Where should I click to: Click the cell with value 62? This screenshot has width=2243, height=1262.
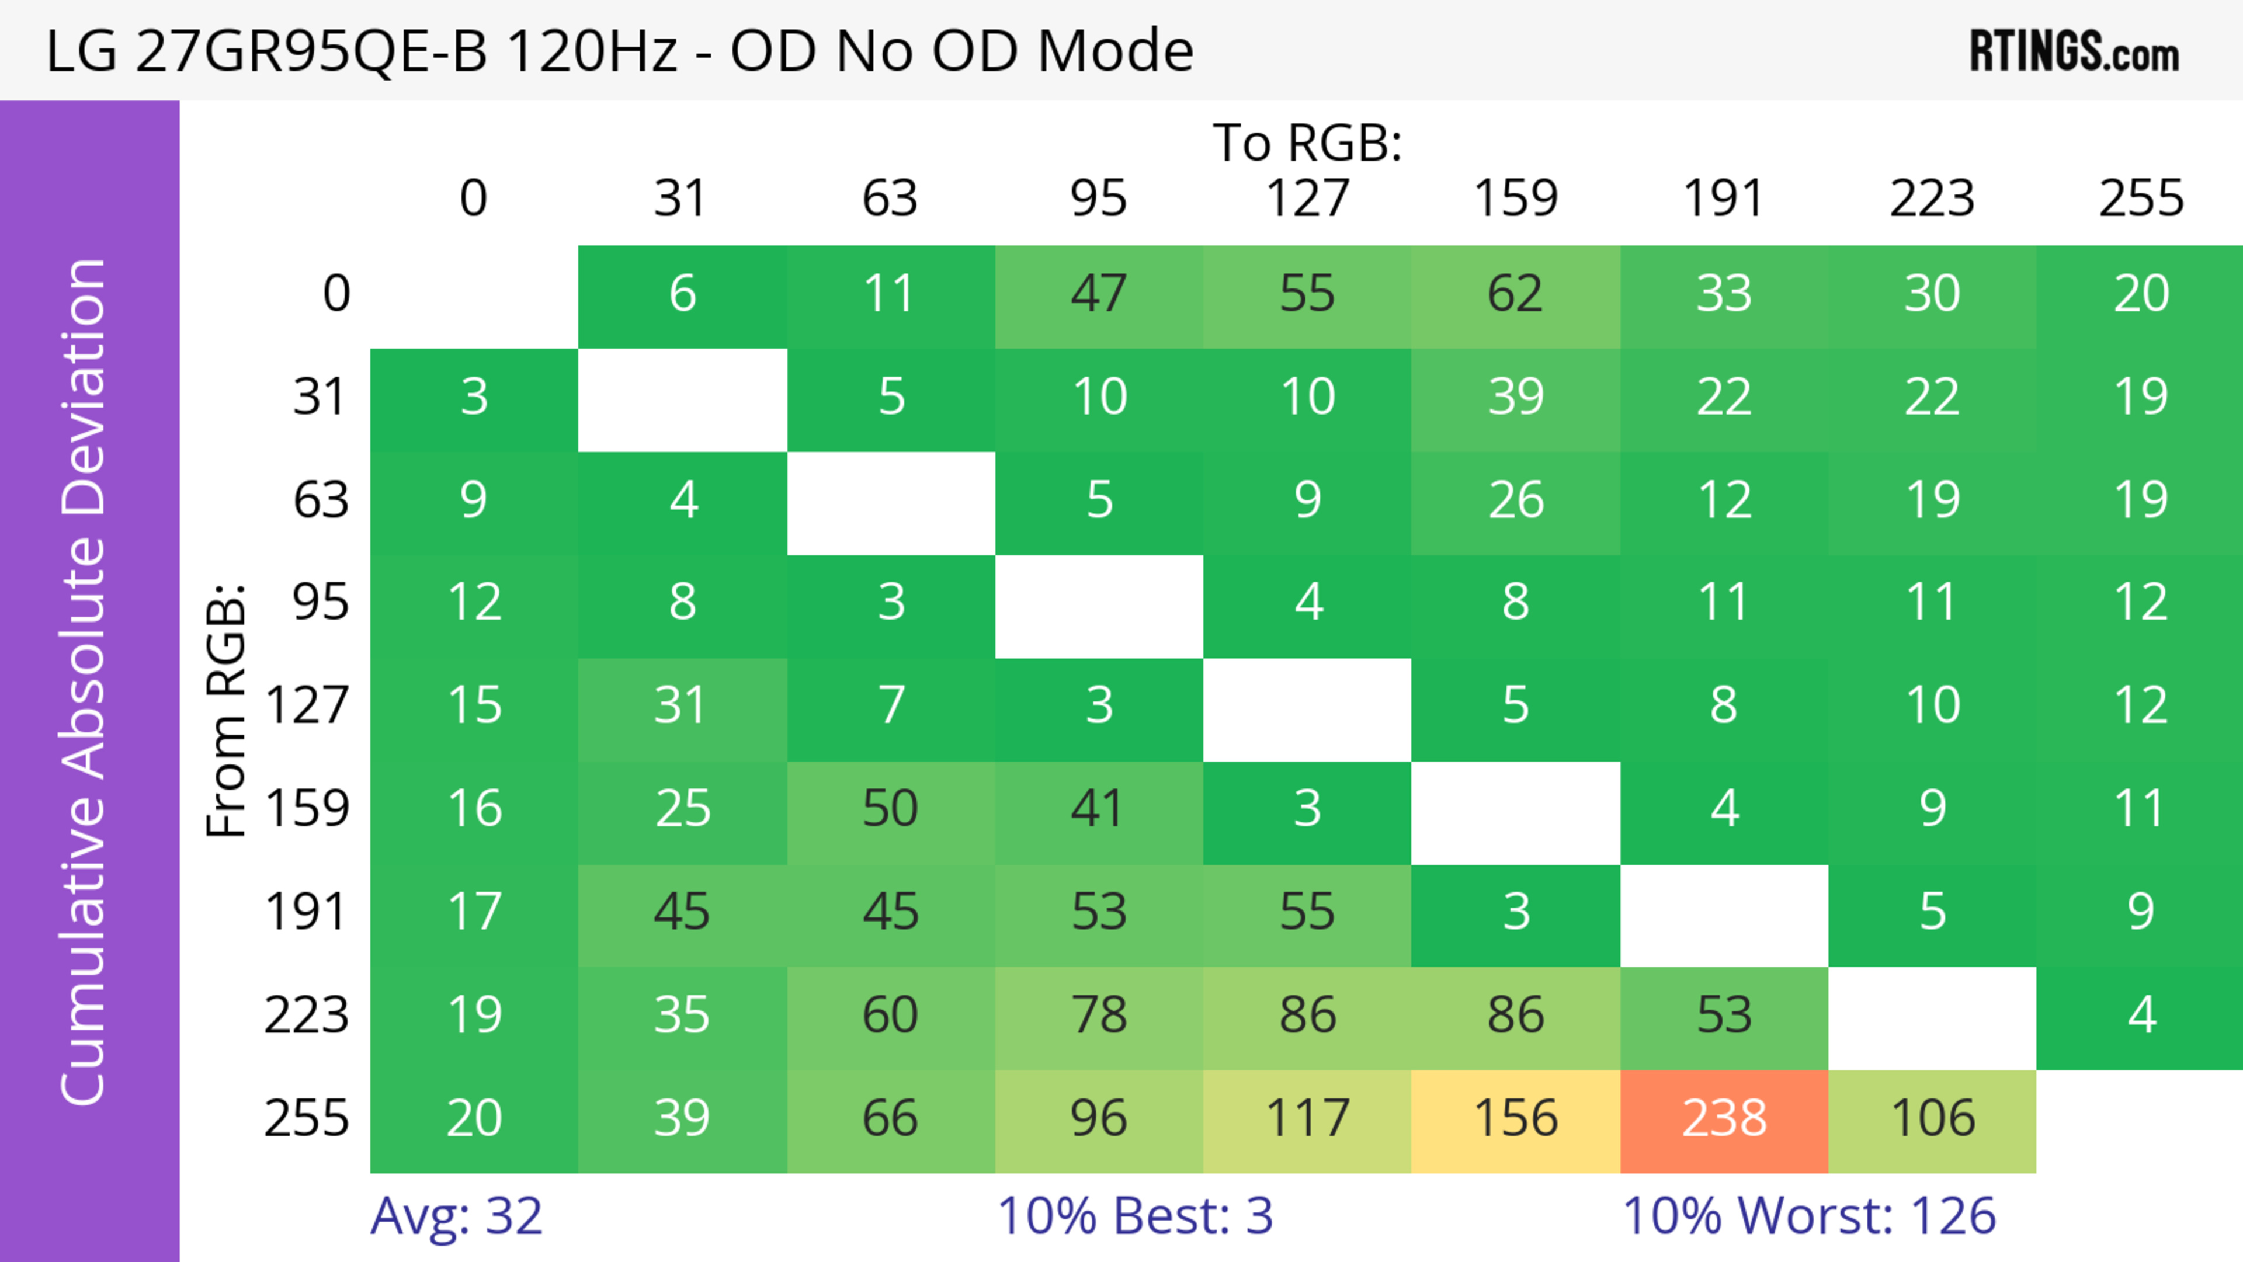coord(1515,295)
